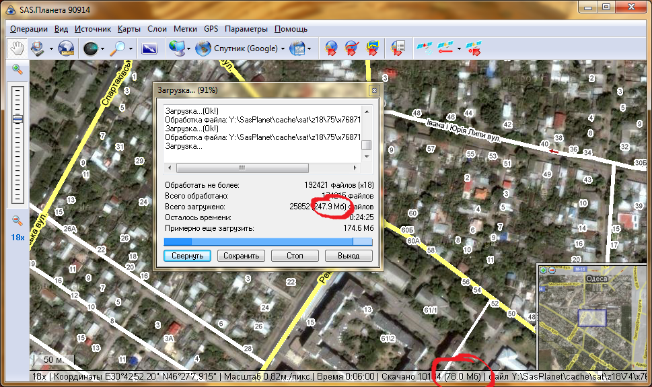
Task: Click the globe source button with ruler
Action: (x=66, y=48)
